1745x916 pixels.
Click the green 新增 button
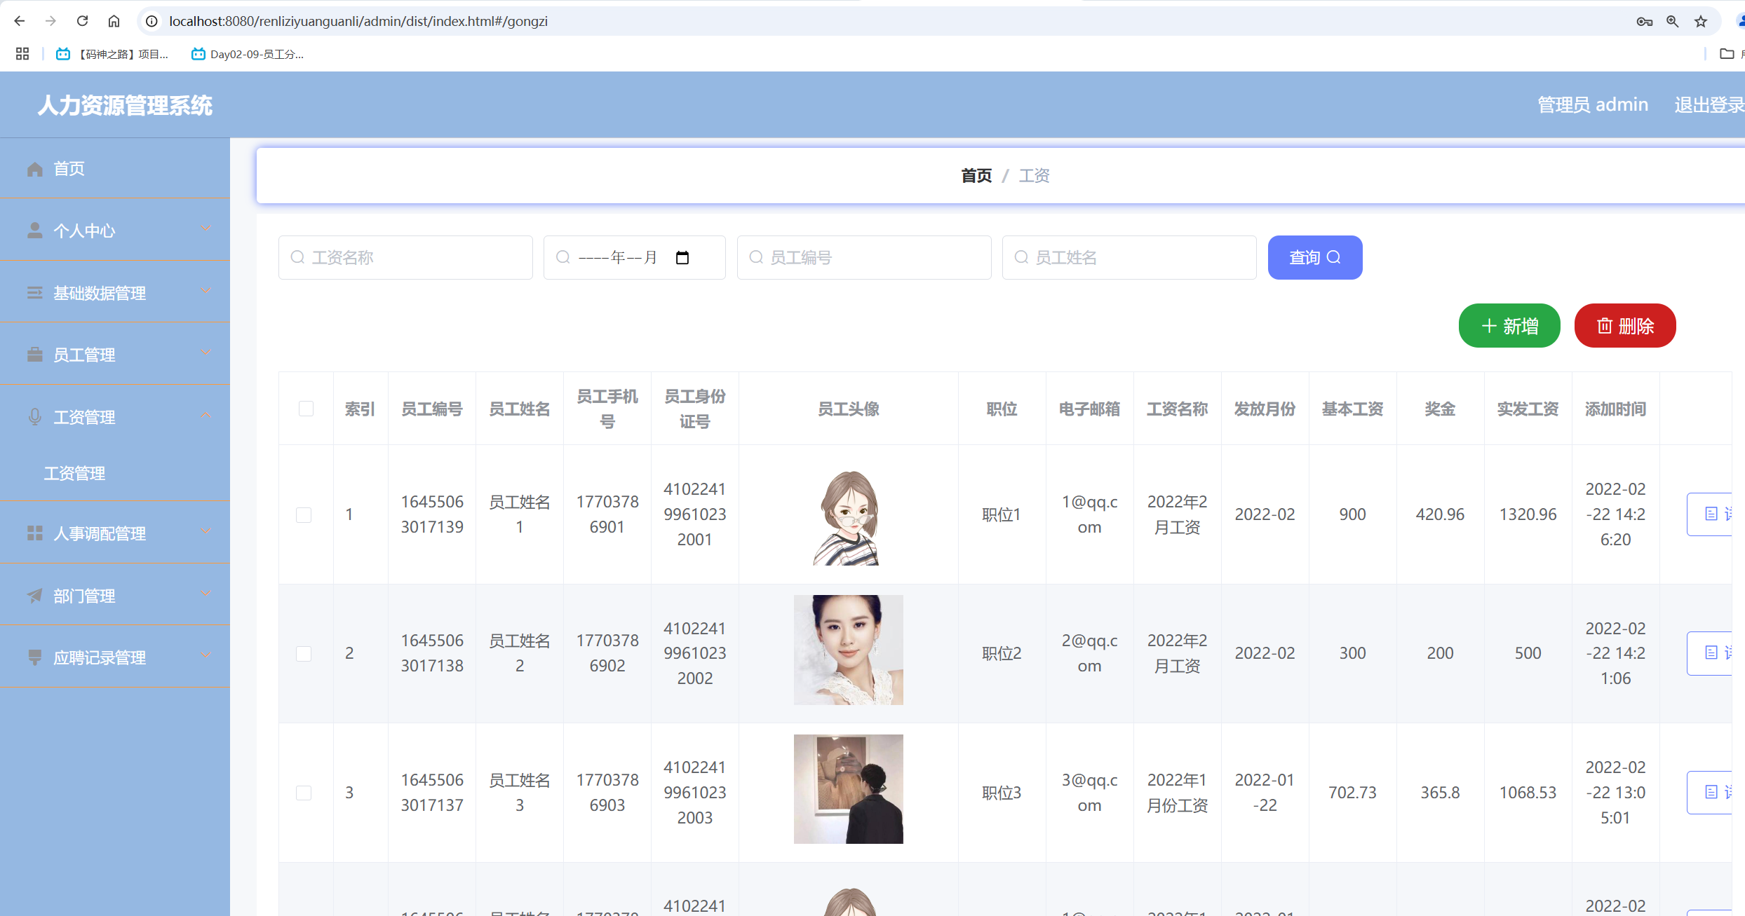[1509, 326]
